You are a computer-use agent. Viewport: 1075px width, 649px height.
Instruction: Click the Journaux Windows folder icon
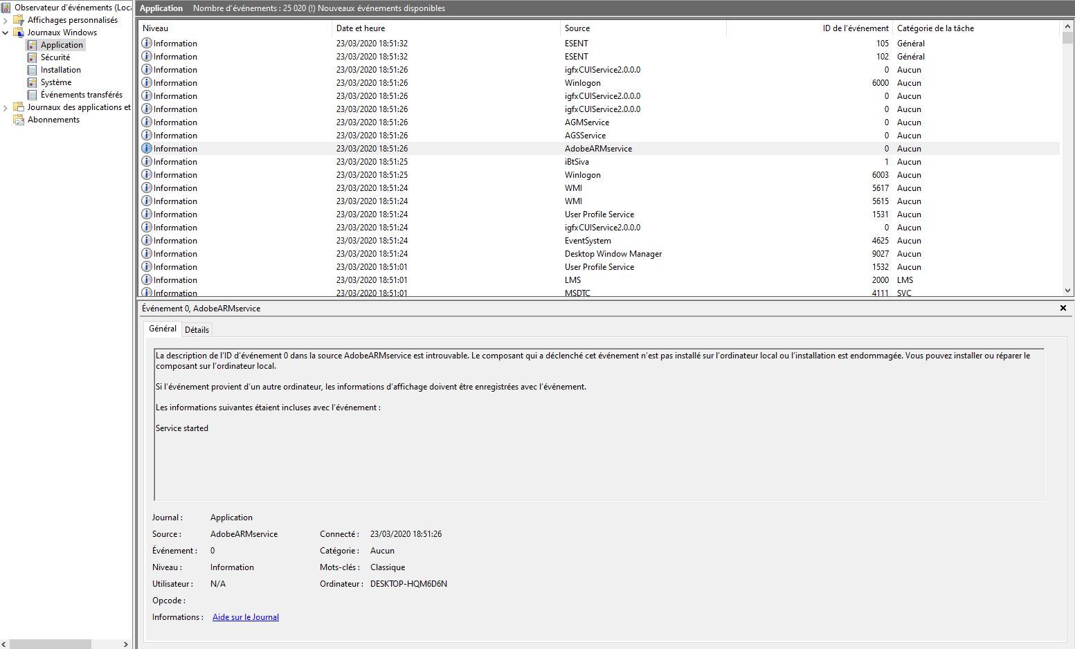pos(19,33)
